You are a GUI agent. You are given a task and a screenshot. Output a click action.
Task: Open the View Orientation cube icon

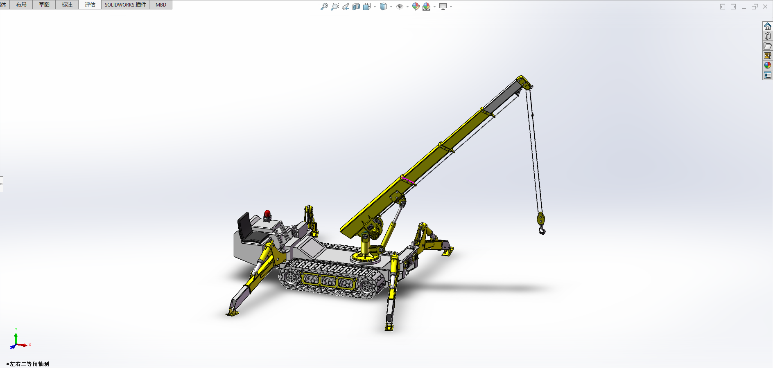367,7
